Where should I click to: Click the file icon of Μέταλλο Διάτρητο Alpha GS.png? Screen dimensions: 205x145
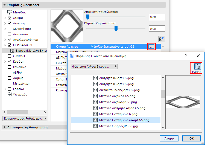(95, 108)
